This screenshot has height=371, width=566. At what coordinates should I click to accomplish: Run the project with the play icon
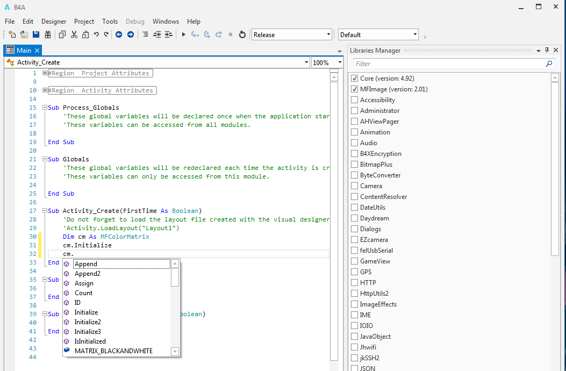(183, 34)
